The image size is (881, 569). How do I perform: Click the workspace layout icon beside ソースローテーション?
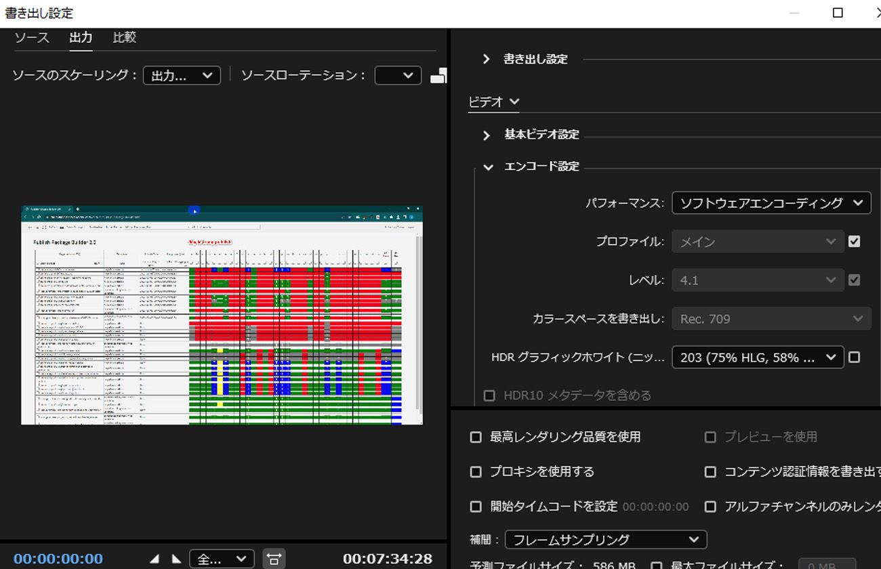(438, 75)
